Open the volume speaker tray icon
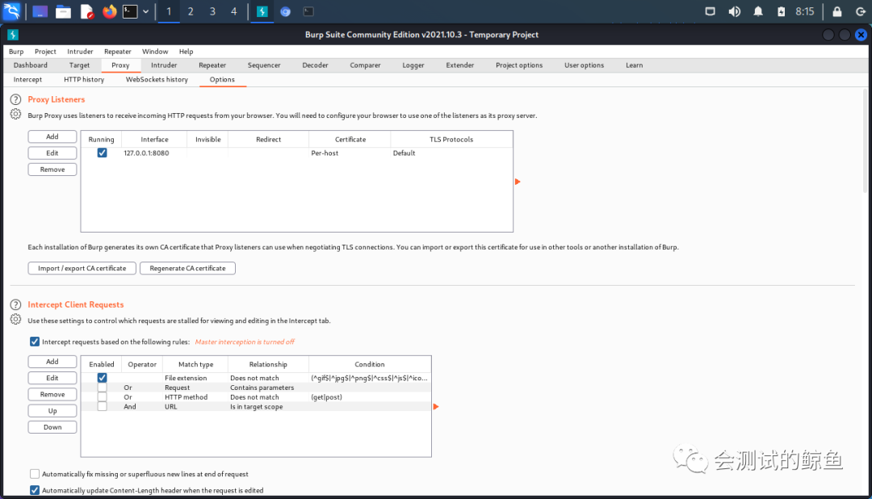Screen dimensions: 872x499 tap(734, 11)
